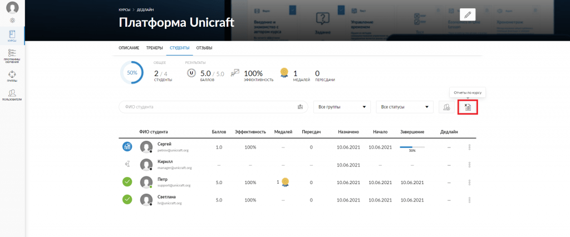Expand the Все группы dropdown
570x237 pixels.
pos(342,107)
